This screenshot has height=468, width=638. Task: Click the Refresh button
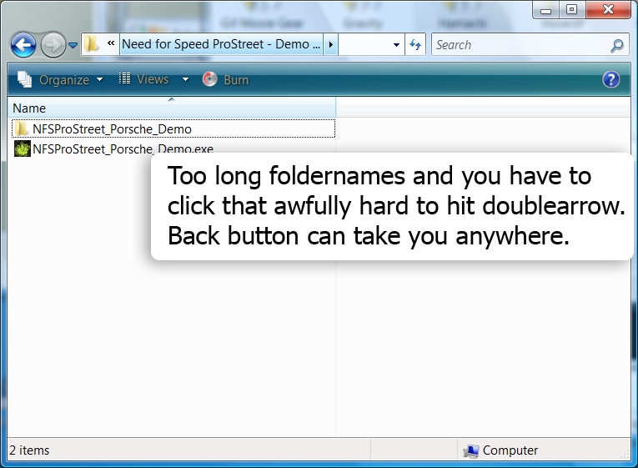[415, 44]
